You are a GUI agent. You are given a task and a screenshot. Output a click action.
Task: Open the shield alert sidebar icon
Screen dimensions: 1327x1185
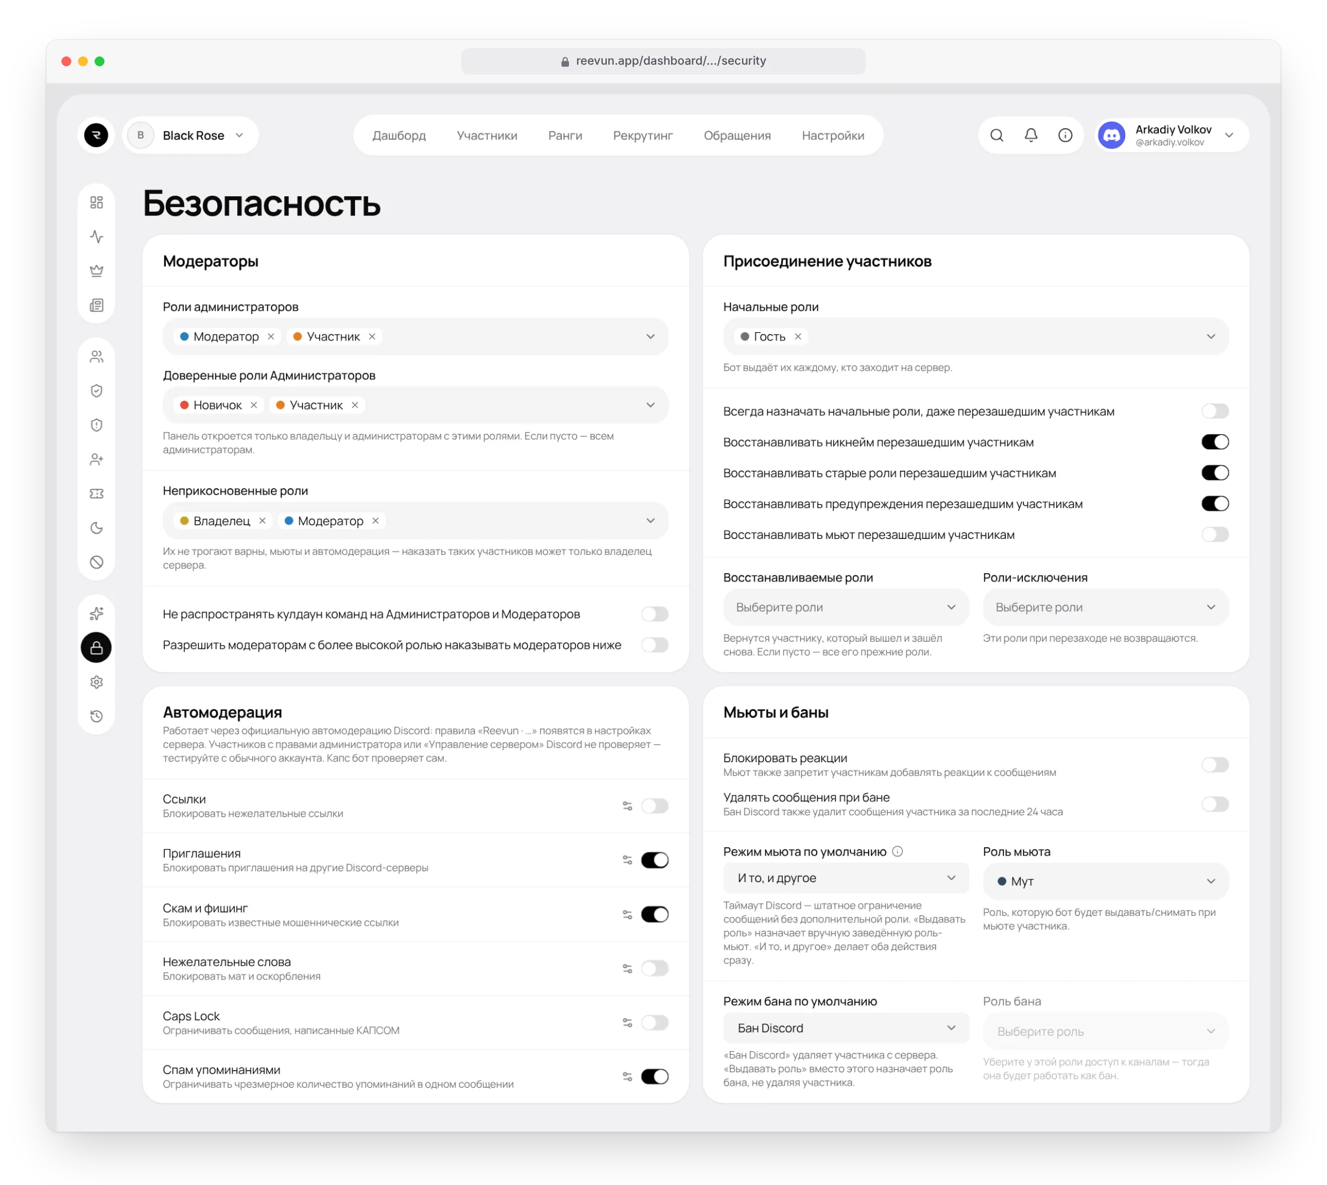tap(96, 424)
